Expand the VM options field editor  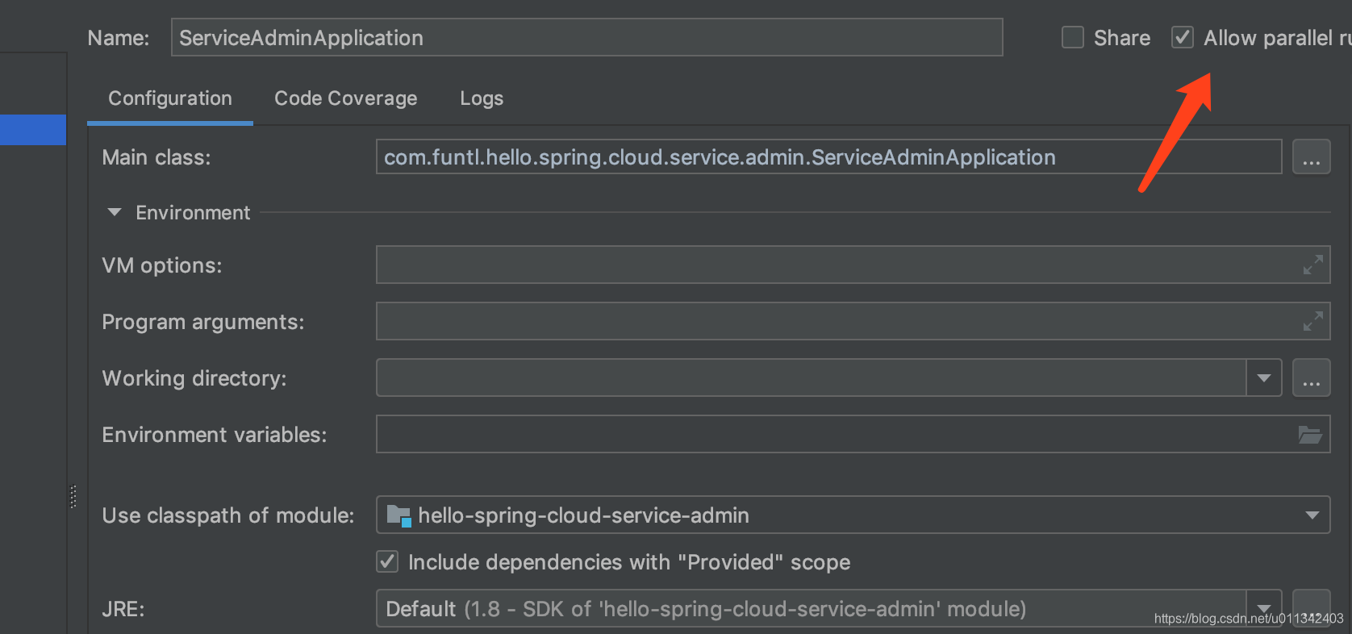(x=1312, y=265)
